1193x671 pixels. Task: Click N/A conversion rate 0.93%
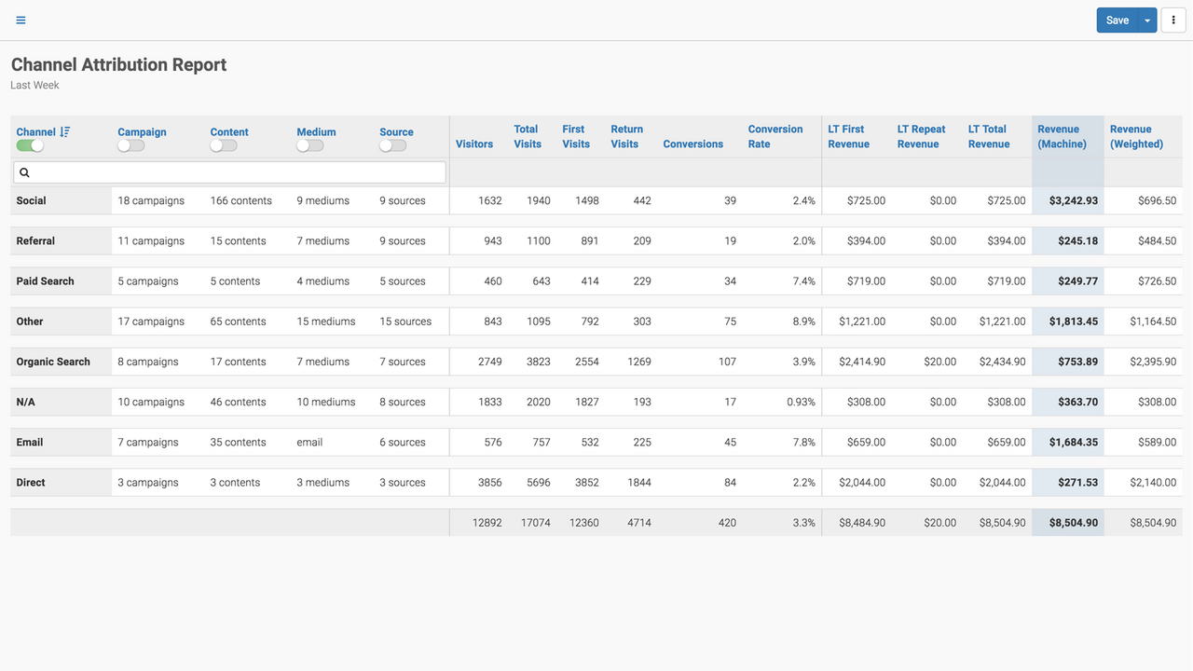pos(800,402)
